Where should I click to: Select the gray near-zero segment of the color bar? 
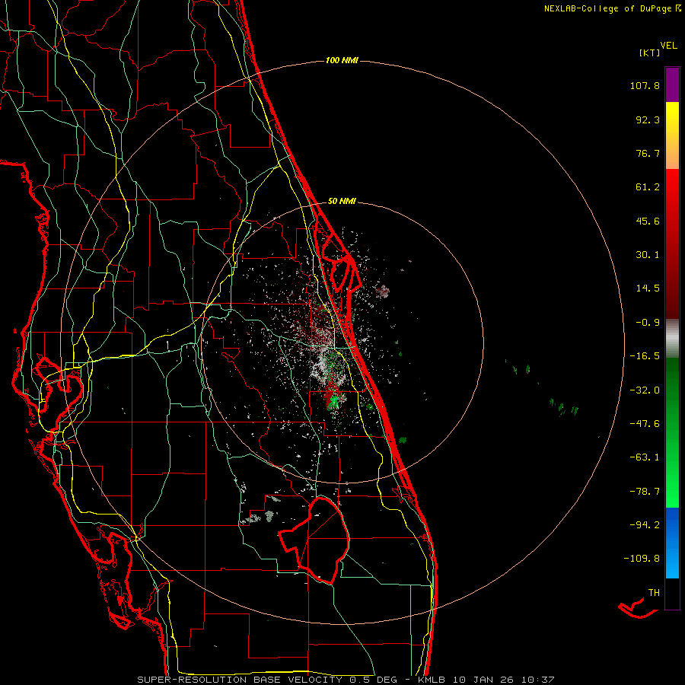[672, 339]
